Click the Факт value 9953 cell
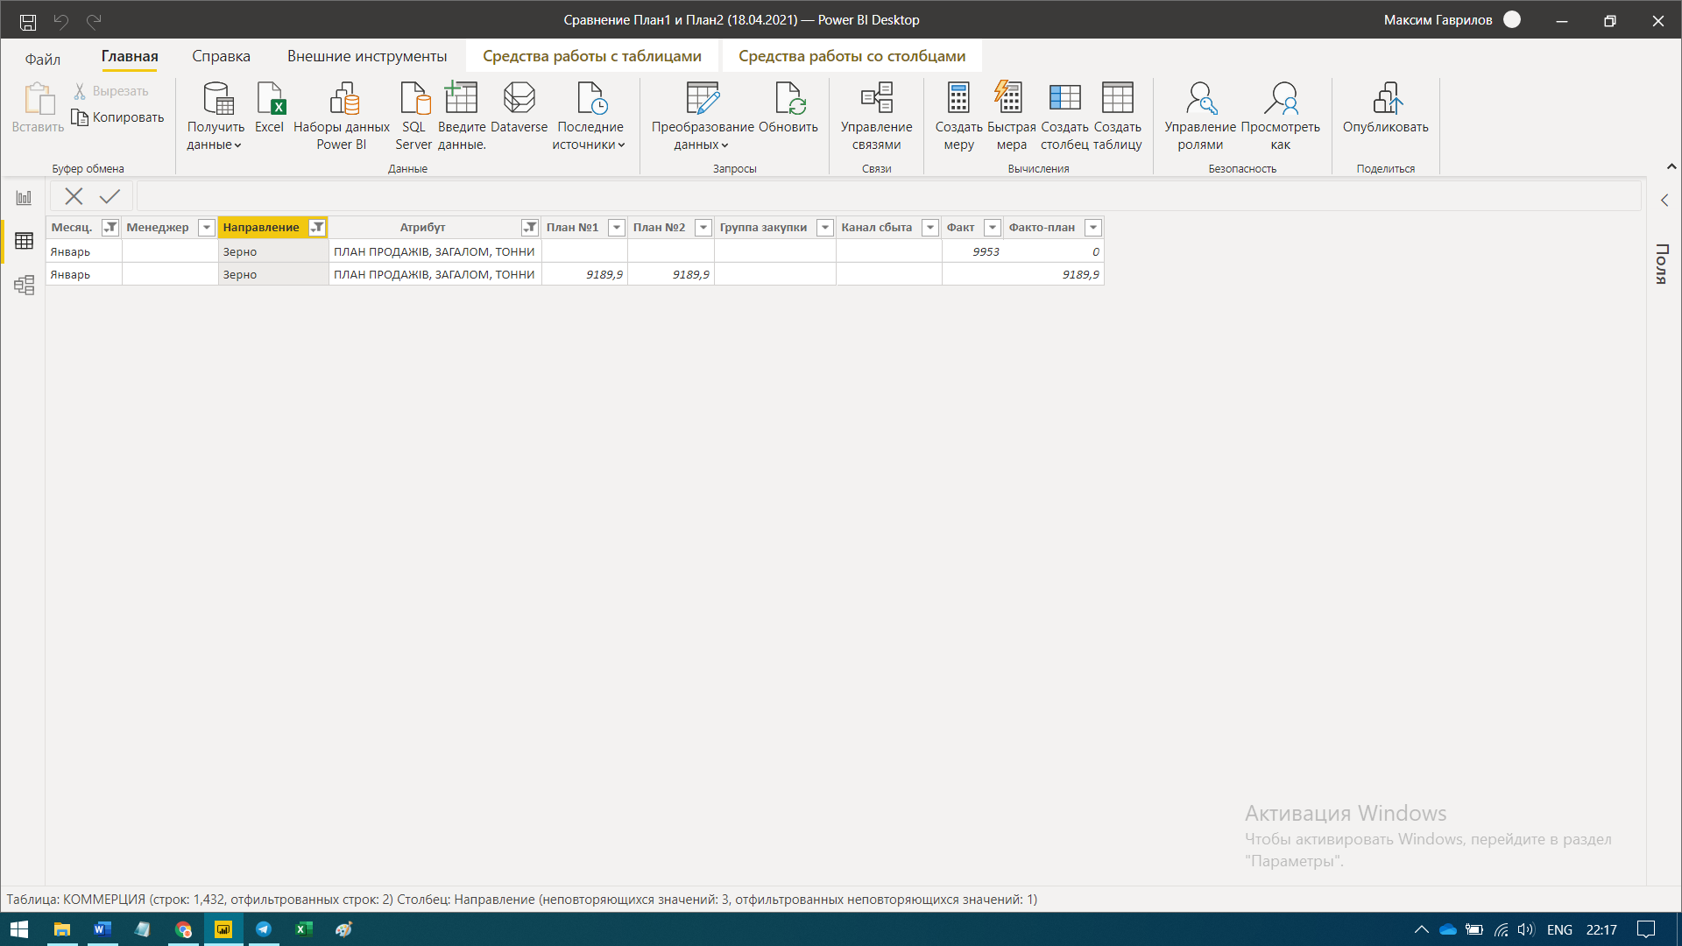The height and width of the screenshot is (946, 1682). pos(972,251)
